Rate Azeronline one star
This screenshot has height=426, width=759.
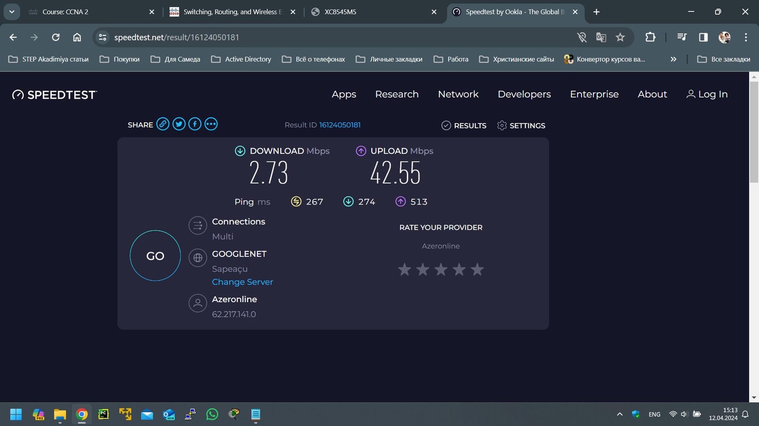(405, 269)
